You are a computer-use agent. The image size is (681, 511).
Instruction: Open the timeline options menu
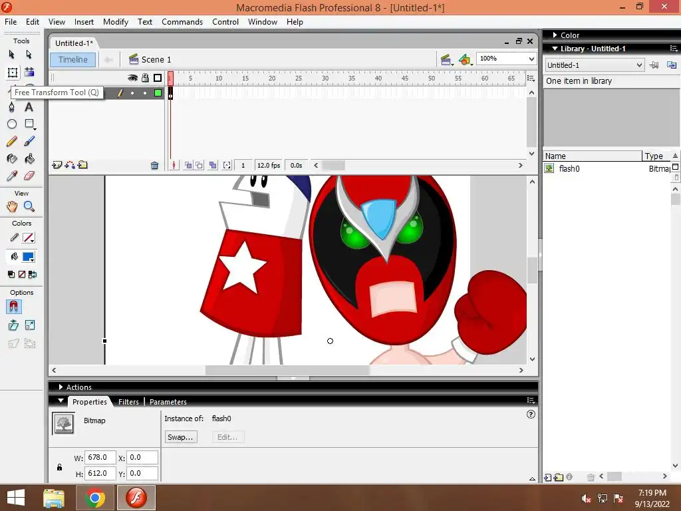coord(531,79)
